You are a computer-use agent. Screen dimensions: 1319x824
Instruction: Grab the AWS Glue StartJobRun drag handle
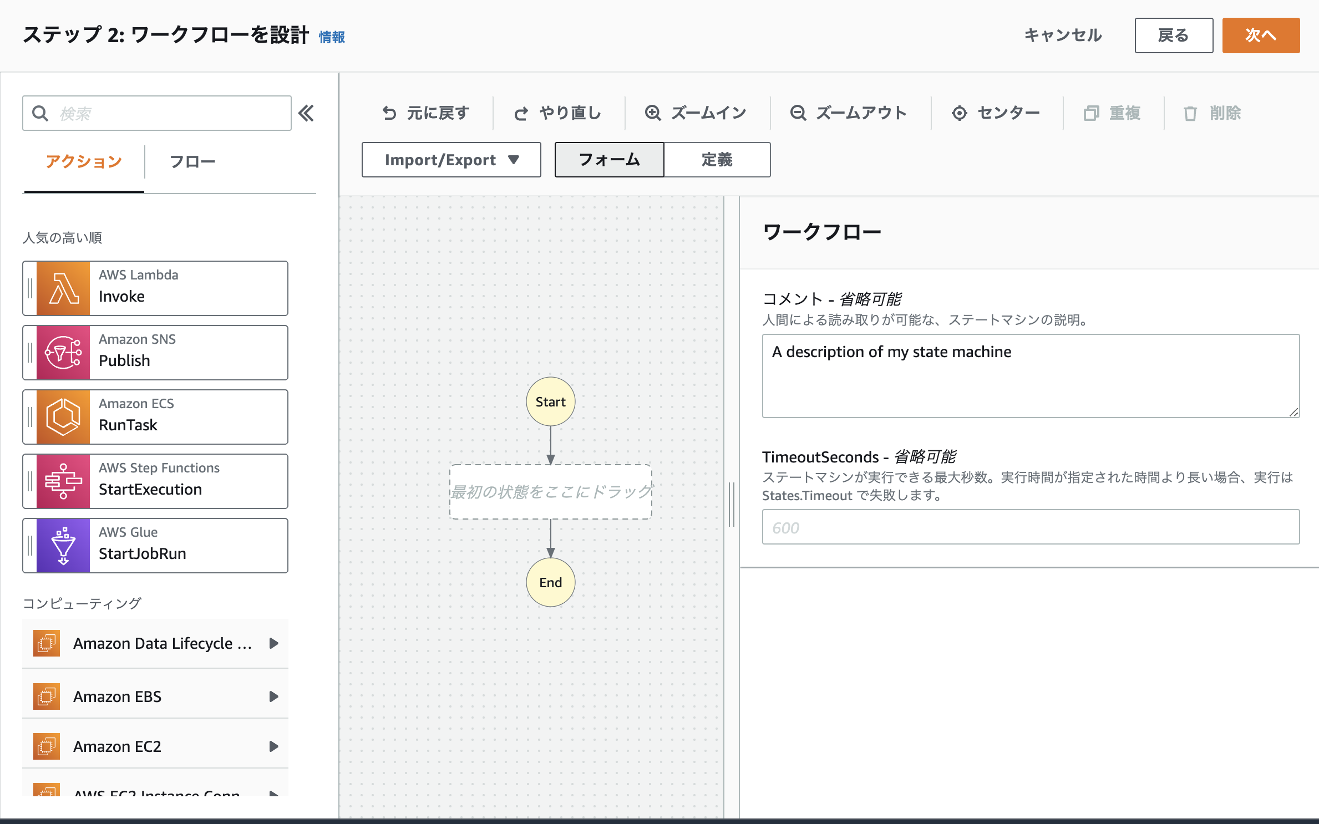pos(30,546)
